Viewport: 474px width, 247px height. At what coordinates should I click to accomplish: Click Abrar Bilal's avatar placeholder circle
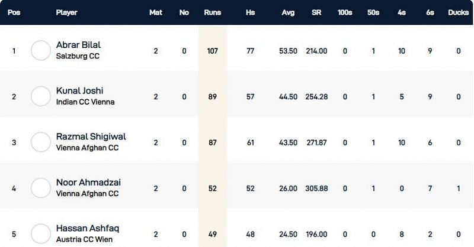click(41, 51)
